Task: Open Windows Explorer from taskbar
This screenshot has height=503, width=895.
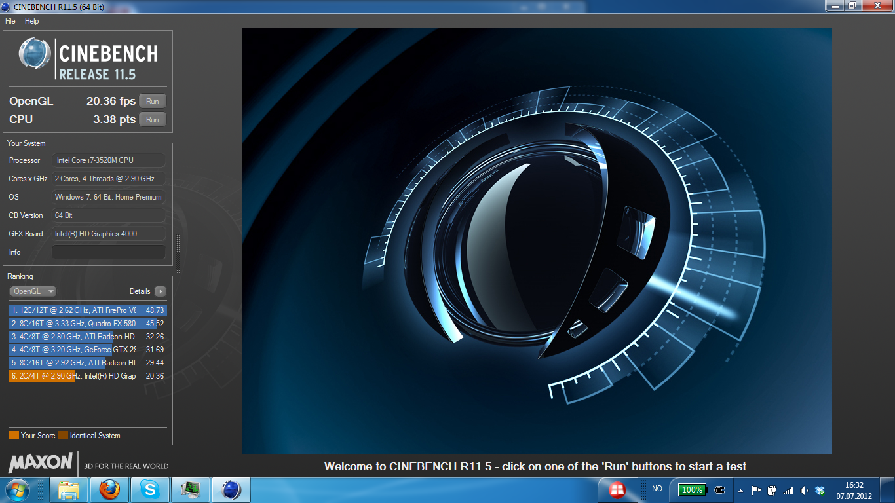Action: click(69, 490)
